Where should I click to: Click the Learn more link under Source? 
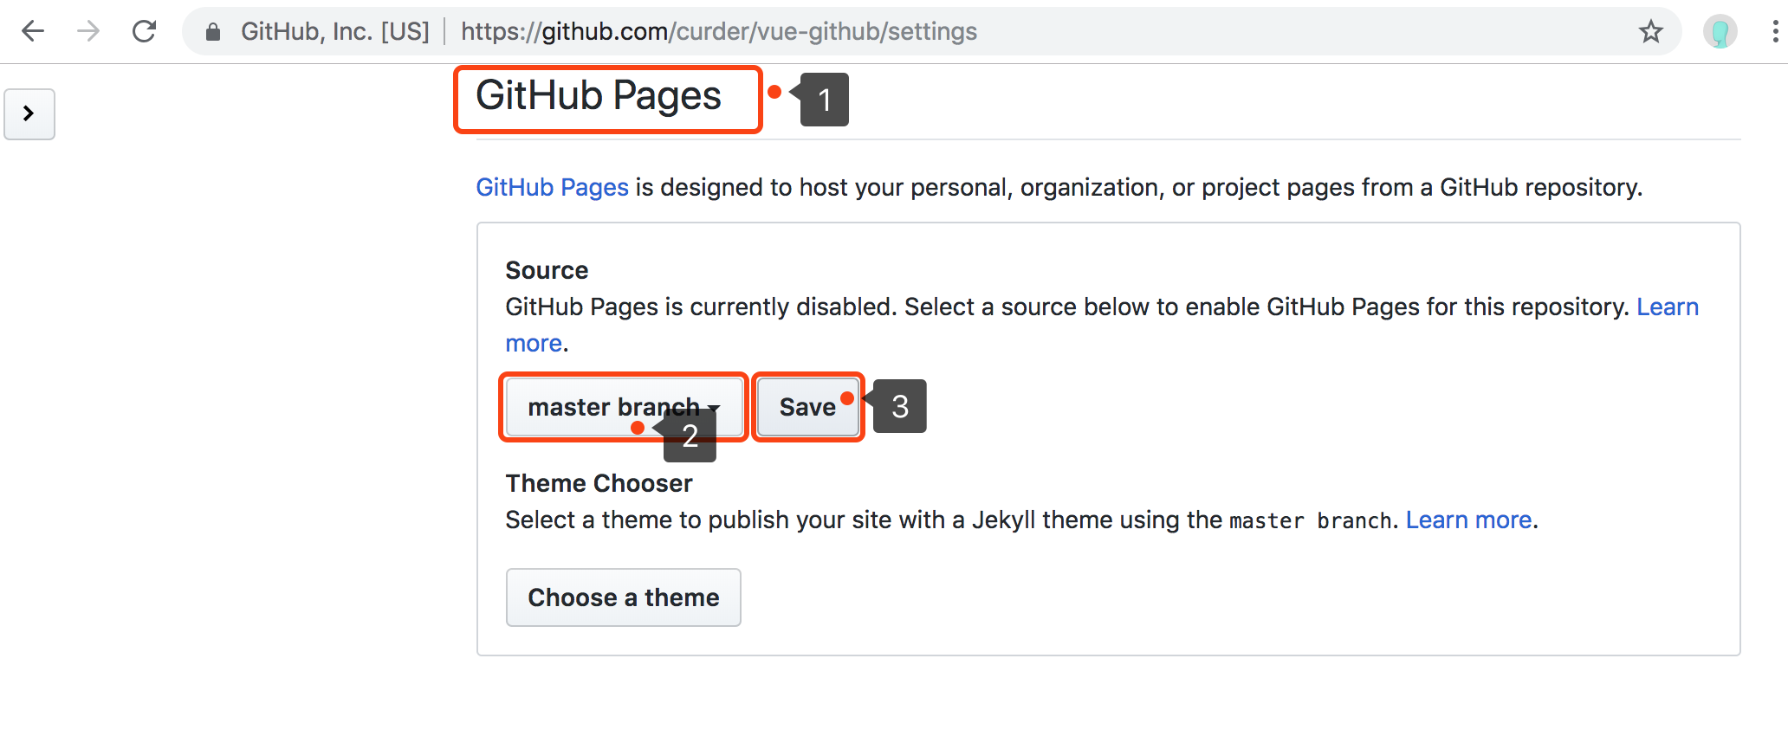click(x=1667, y=307)
